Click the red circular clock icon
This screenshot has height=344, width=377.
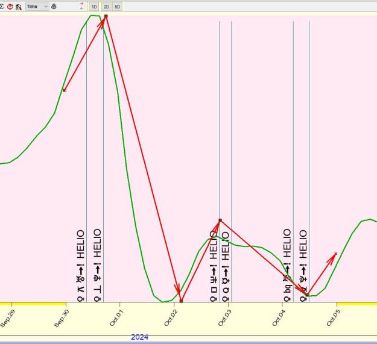coord(10,7)
